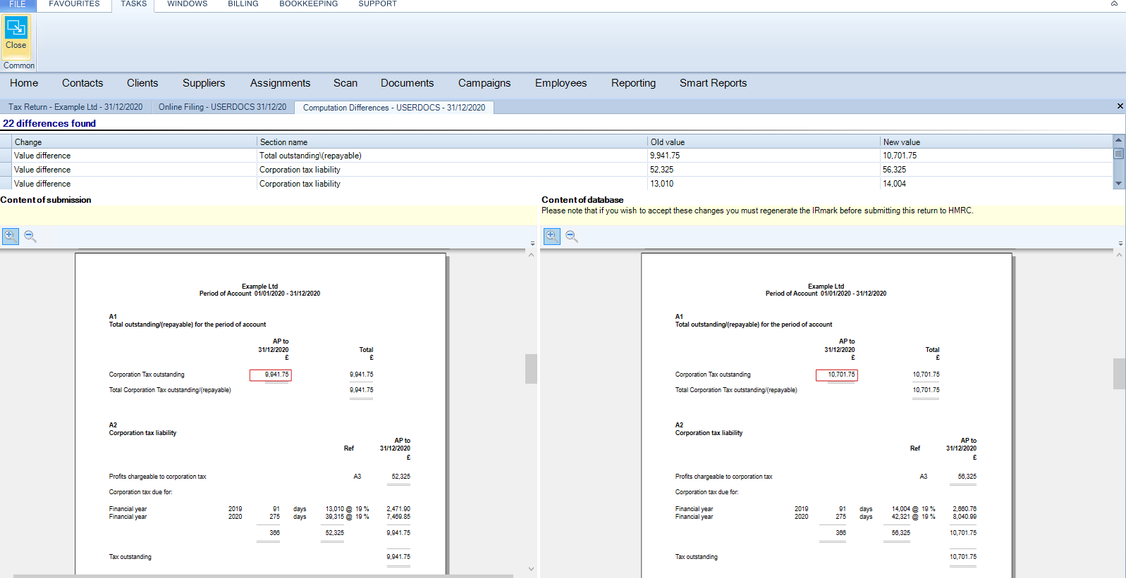Viewport: 1126px width, 578px height.
Task: Open database pane toolbar overflow arrow
Action: point(1120,244)
